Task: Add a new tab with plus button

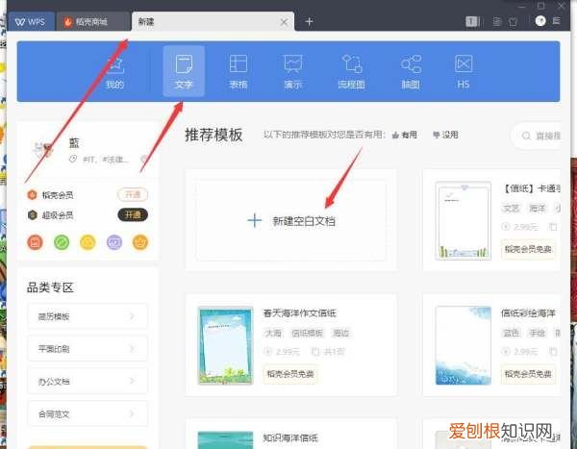Action: click(309, 22)
